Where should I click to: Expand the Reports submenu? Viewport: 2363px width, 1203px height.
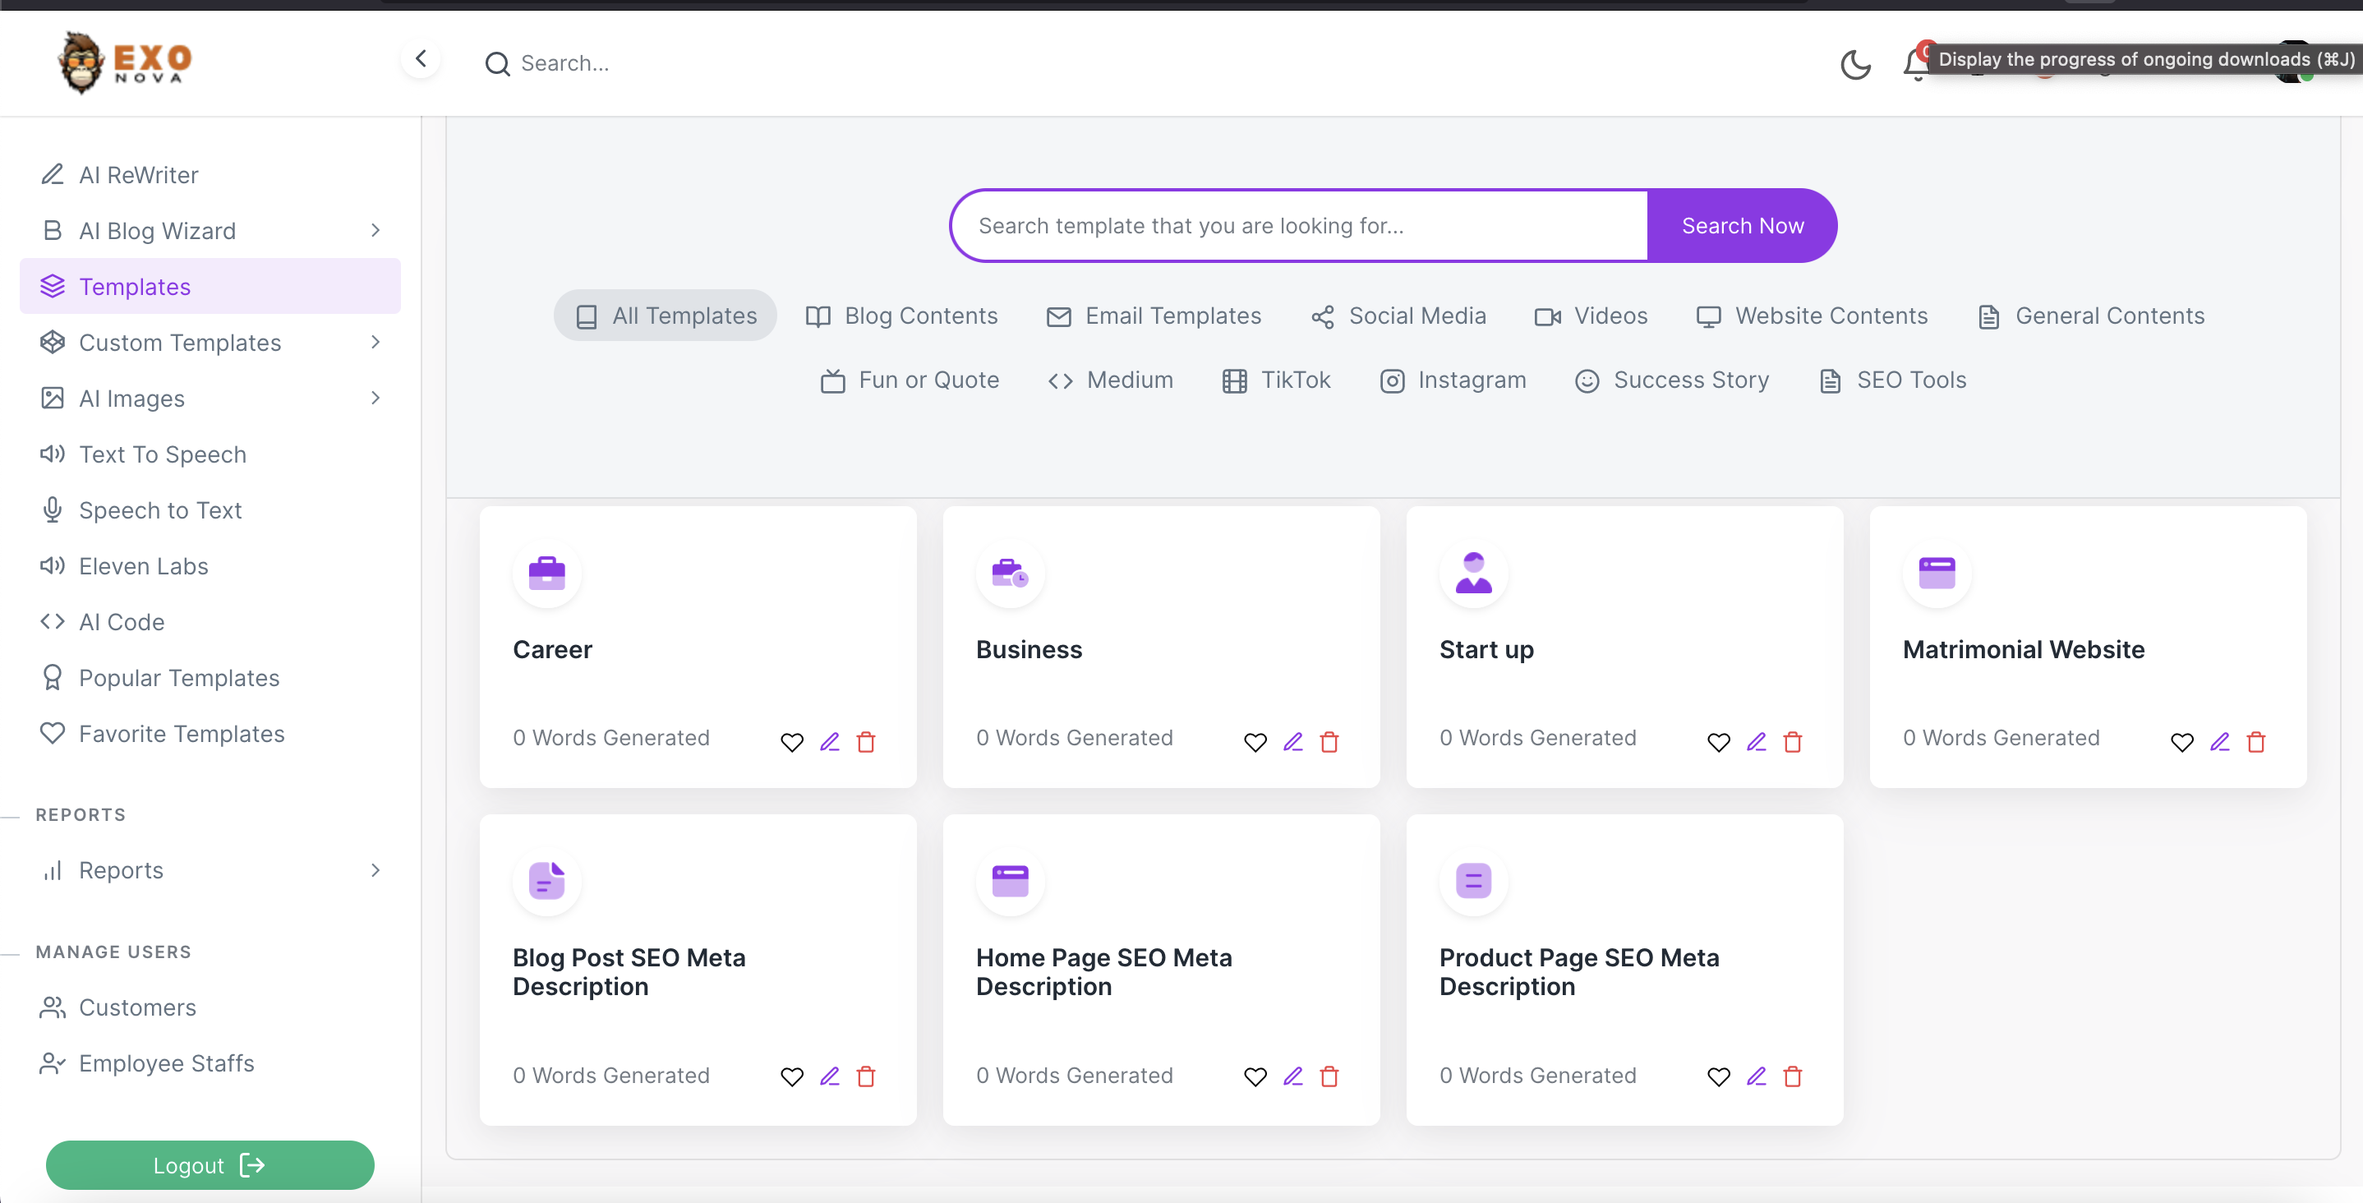(375, 870)
